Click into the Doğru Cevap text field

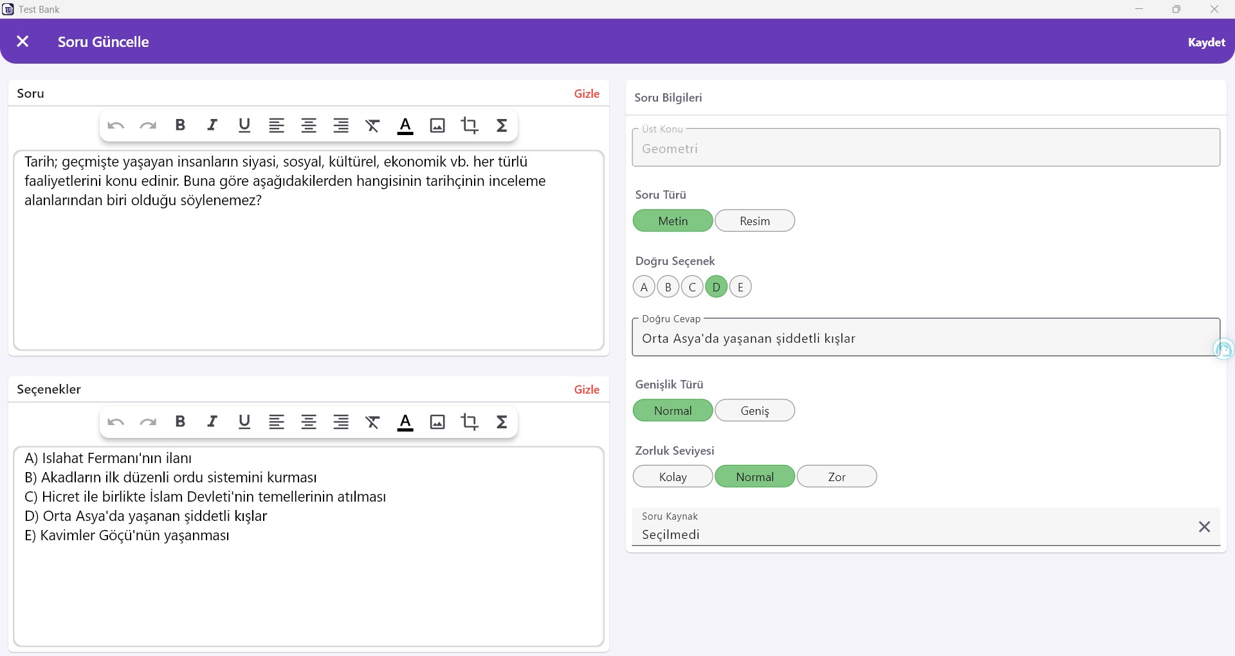pos(926,337)
